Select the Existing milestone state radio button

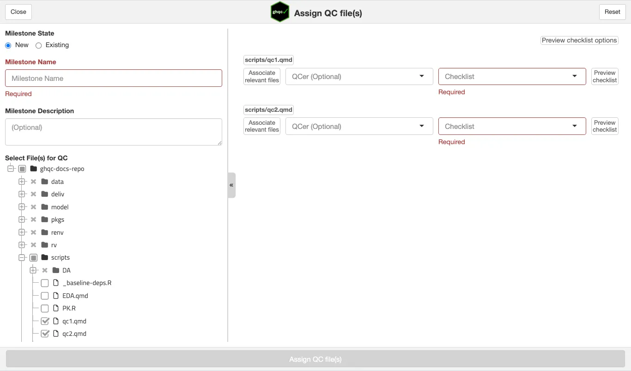coord(39,45)
